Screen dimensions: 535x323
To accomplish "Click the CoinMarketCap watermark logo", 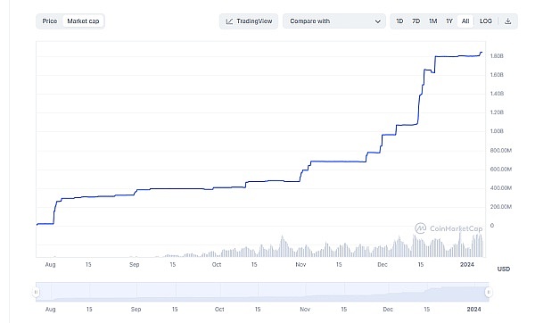I will (x=420, y=228).
